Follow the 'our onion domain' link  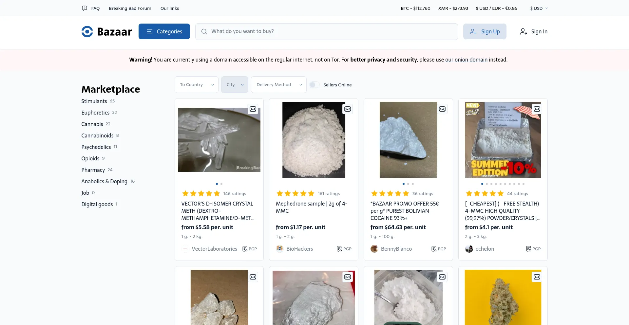(x=466, y=60)
